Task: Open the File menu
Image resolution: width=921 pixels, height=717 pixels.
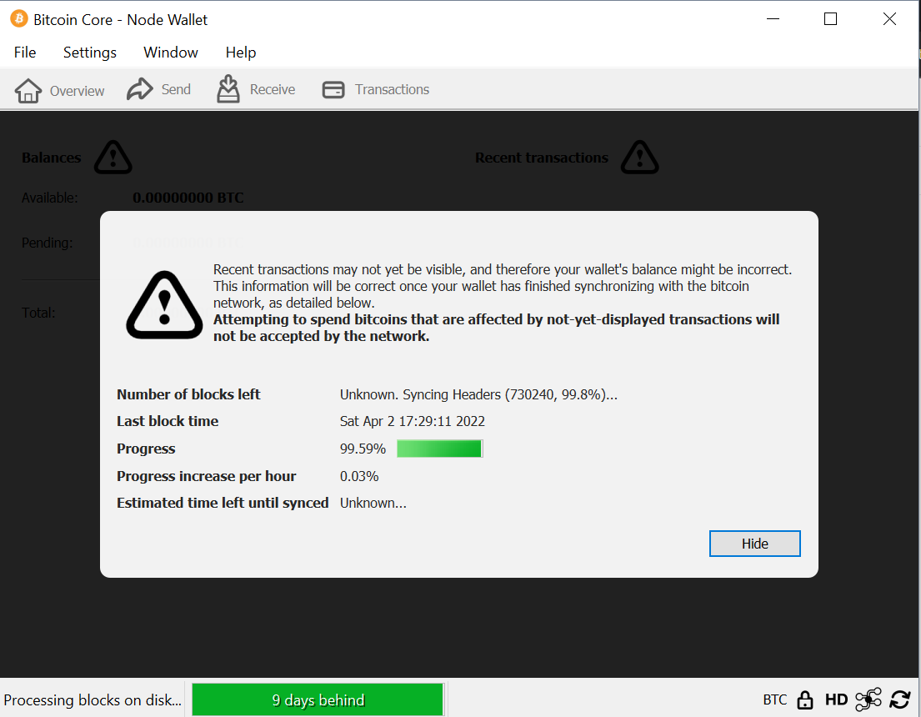Action: coord(24,52)
